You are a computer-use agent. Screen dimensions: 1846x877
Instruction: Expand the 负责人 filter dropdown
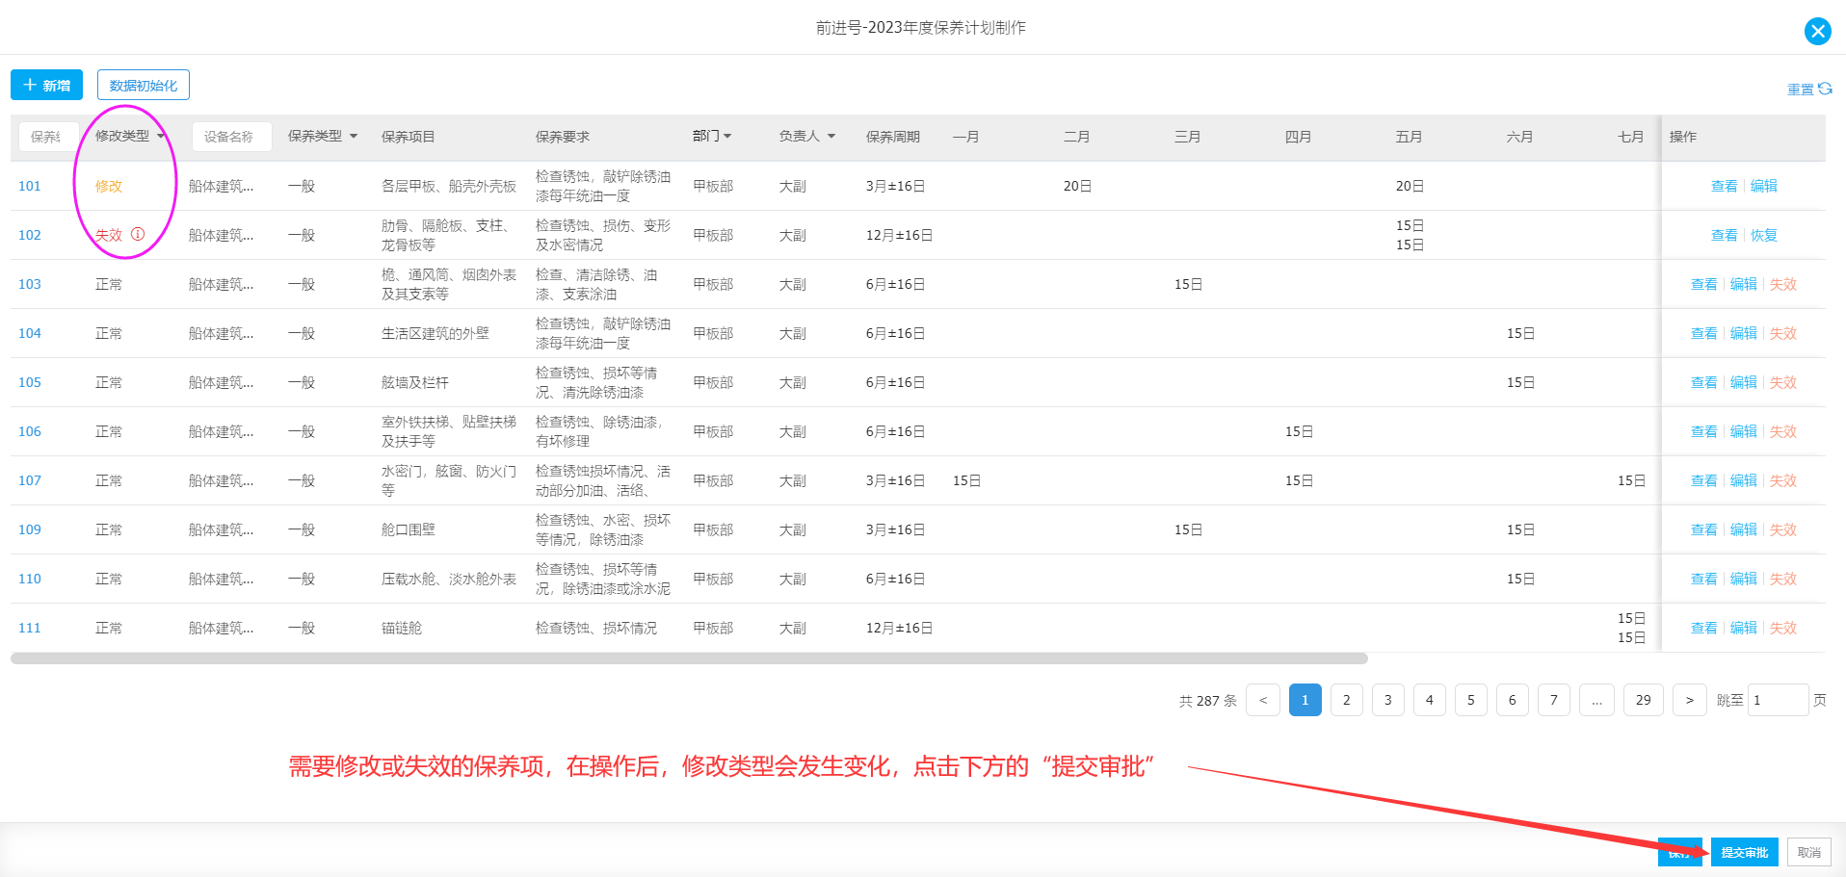[831, 136]
